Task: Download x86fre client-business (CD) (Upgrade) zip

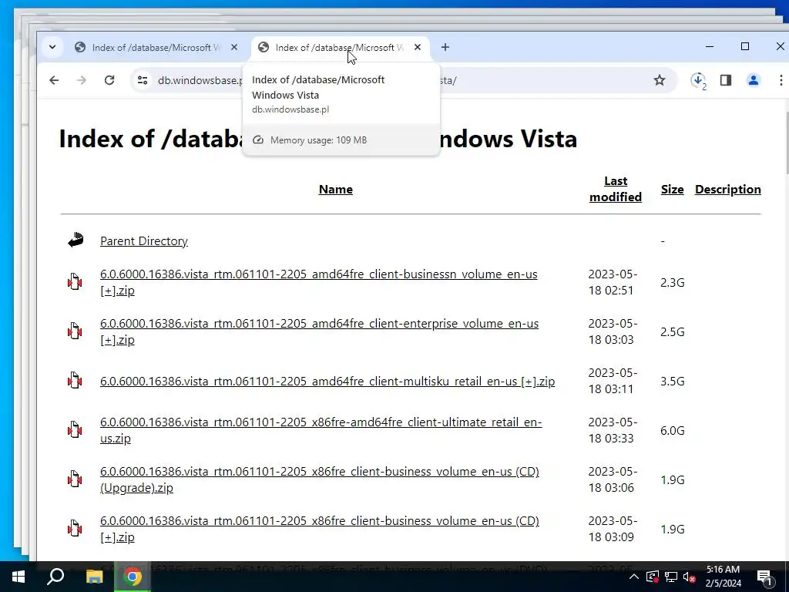Action: (x=320, y=479)
